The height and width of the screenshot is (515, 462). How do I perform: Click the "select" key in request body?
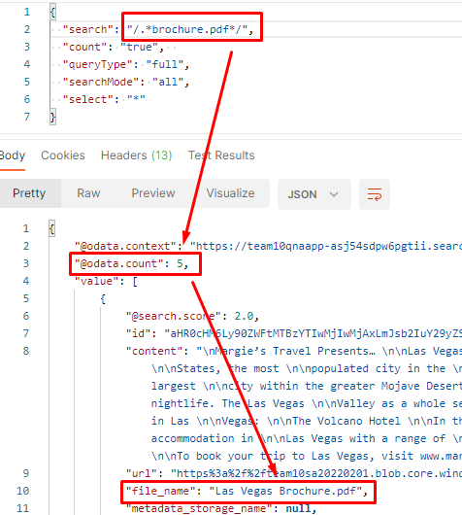[88, 99]
